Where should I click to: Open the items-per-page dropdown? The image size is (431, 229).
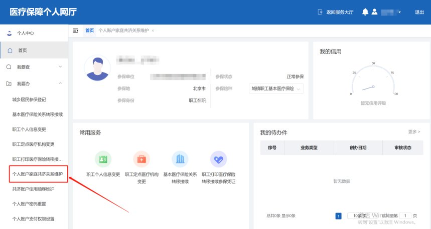[x=357, y=215]
